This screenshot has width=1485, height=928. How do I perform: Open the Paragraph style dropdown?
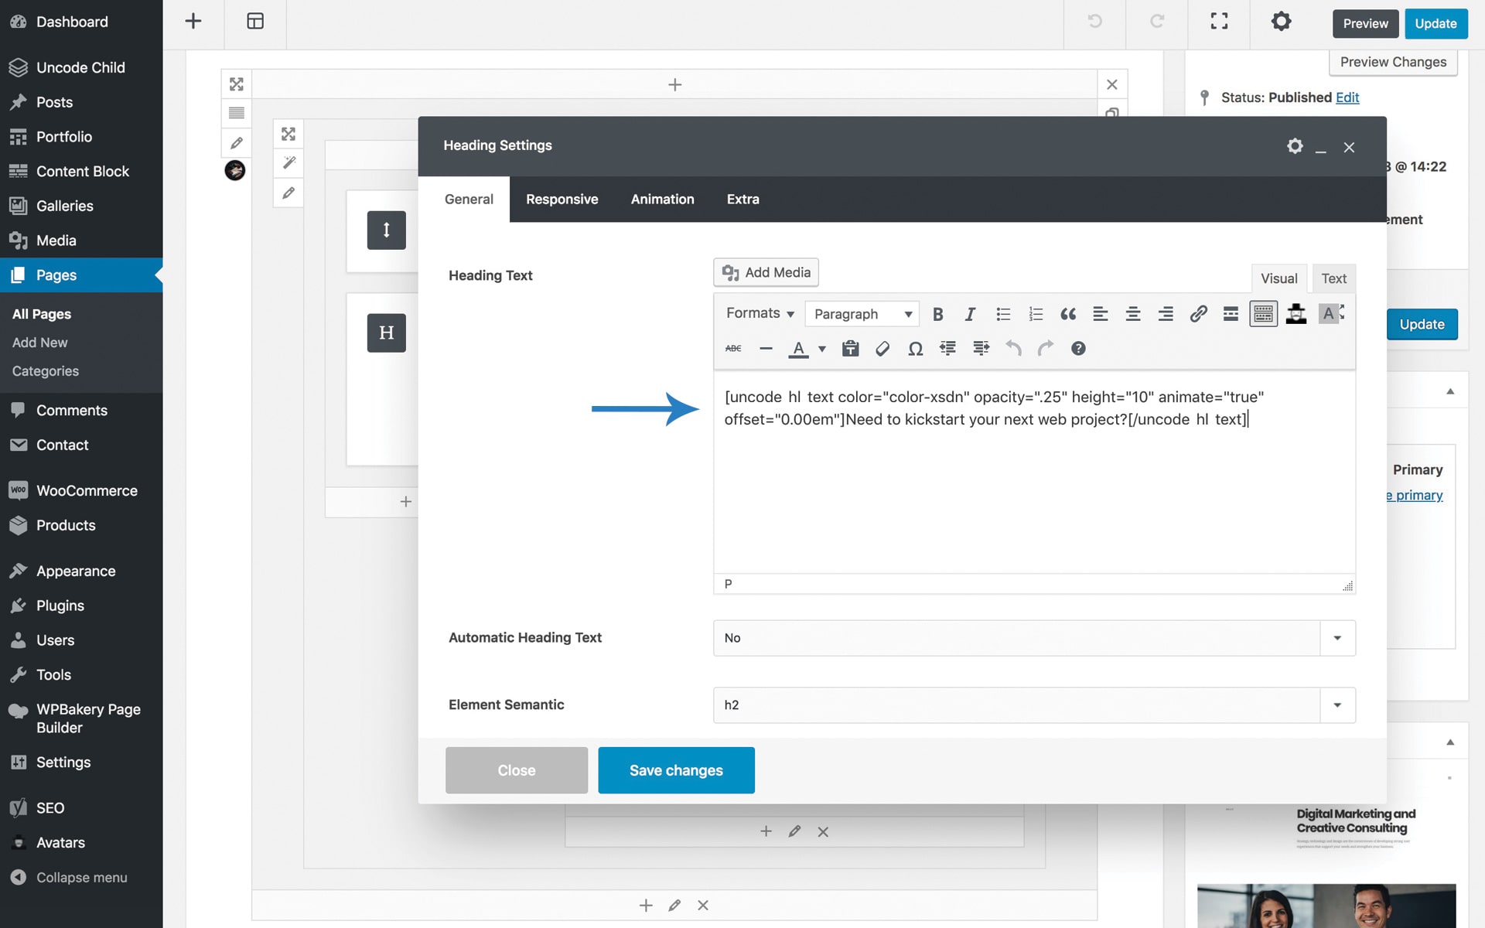tap(862, 314)
